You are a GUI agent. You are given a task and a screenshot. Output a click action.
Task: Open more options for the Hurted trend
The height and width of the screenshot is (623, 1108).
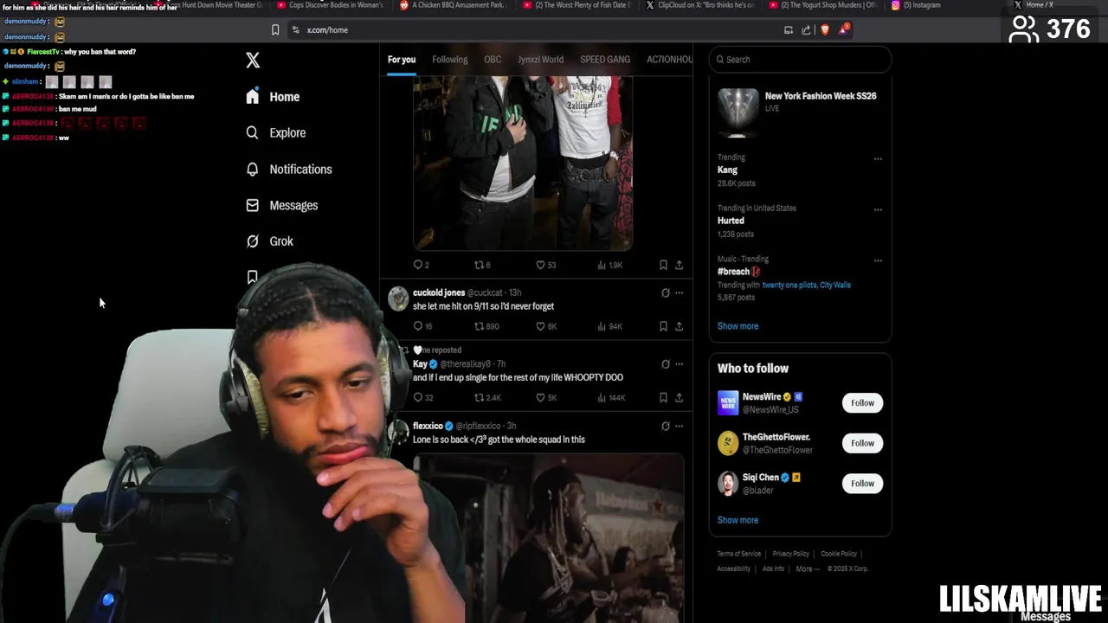pos(878,209)
